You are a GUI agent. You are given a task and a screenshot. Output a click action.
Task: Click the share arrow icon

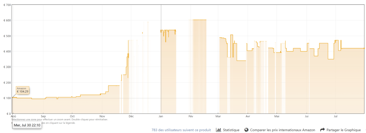[x=322, y=130]
